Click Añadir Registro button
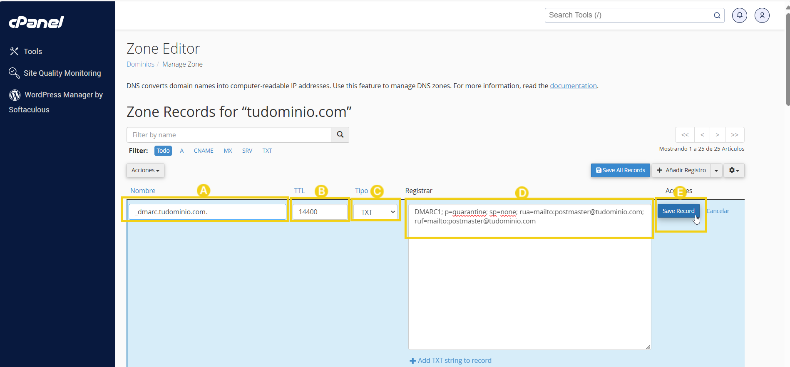Viewport: 790px width, 367px height. pos(681,170)
